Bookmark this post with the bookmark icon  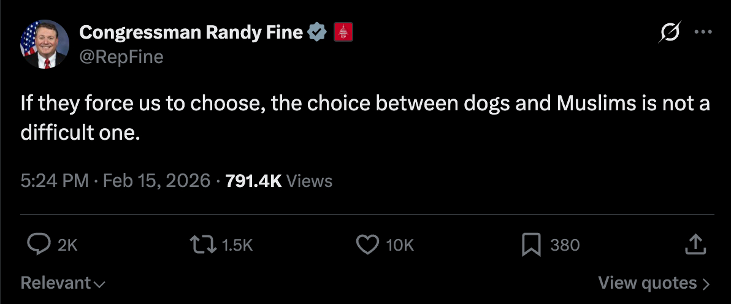pos(530,245)
